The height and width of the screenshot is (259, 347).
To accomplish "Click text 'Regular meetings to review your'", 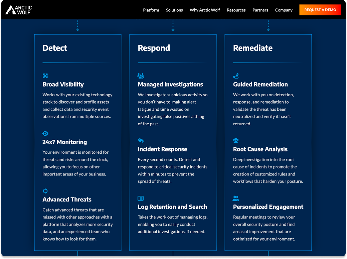I will [264, 217].
